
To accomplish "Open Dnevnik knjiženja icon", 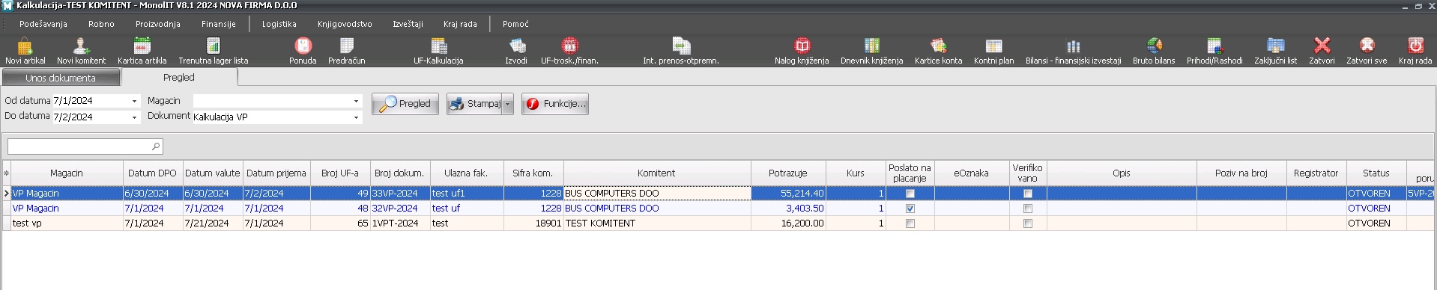I will (871, 52).
